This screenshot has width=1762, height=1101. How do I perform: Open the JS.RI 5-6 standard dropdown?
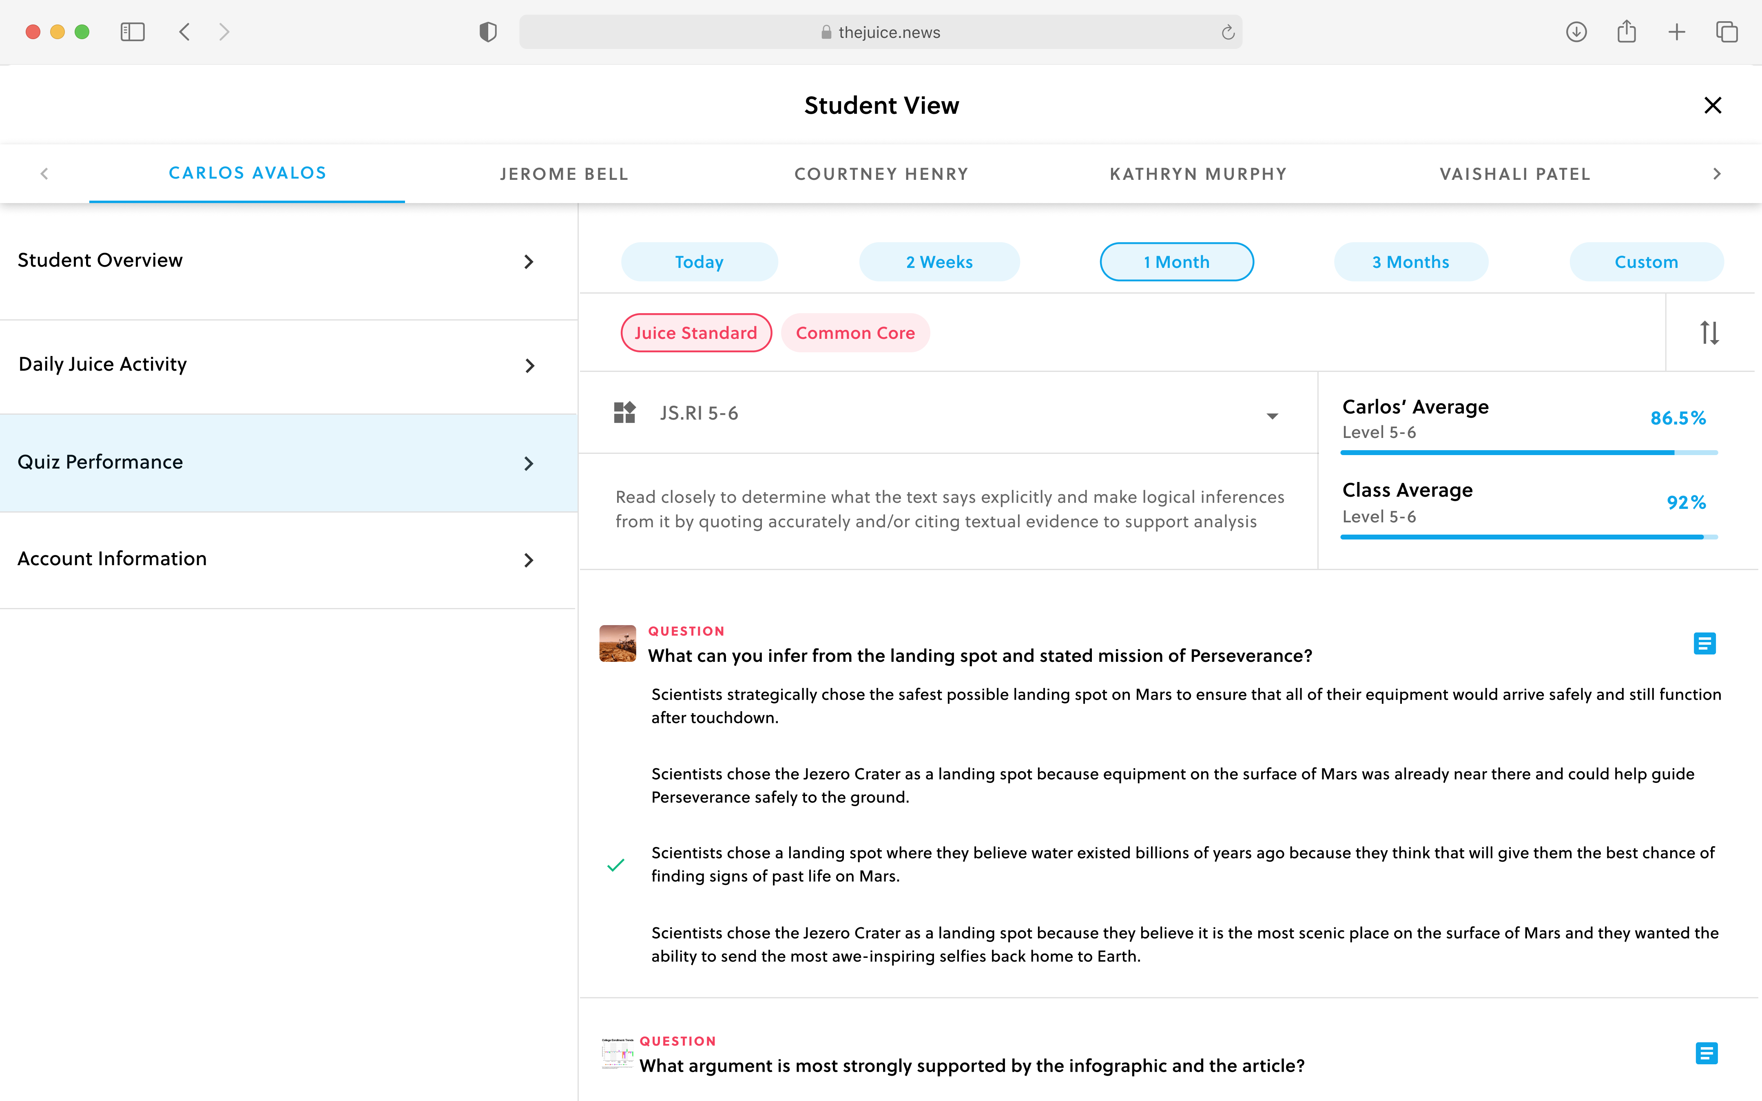948,413
